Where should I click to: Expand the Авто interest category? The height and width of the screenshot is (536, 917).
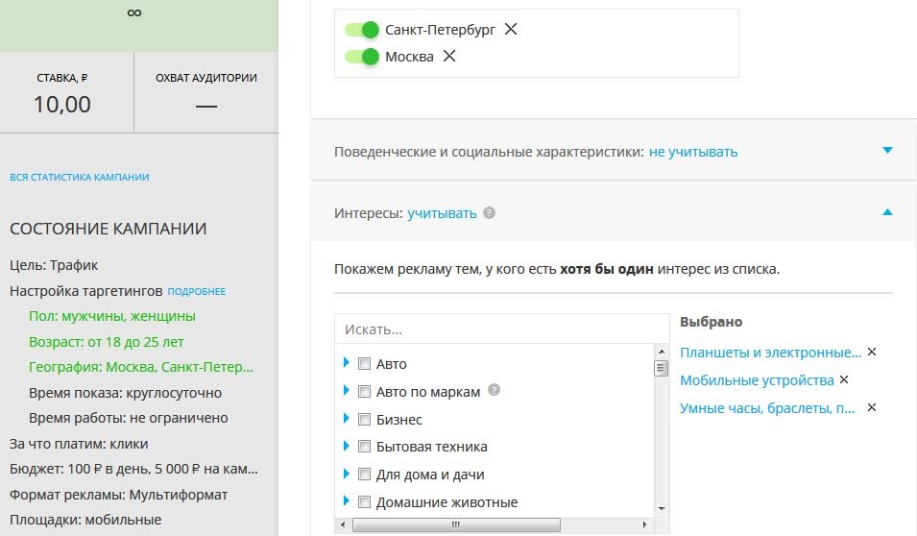pyautogui.click(x=346, y=363)
